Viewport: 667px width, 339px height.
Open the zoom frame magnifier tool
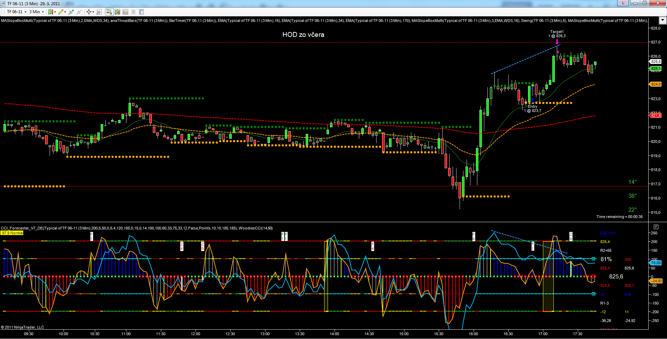pyautogui.click(x=99, y=12)
